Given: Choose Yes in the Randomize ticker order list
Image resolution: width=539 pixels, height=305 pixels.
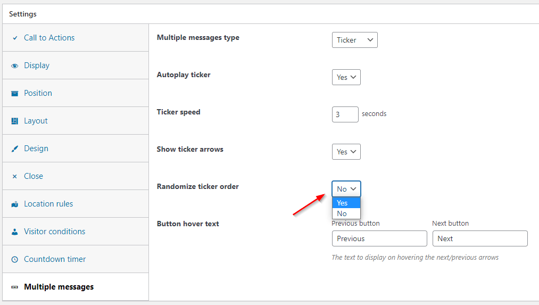Looking at the screenshot, I should [346, 203].
